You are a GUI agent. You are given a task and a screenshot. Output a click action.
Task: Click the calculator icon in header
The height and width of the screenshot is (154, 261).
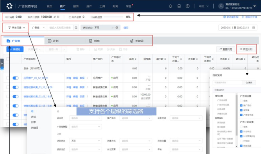point(179,6)
